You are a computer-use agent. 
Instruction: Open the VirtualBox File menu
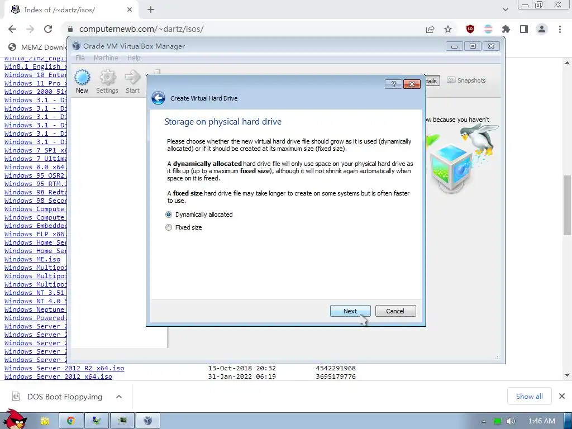click(x=80, y=58)
